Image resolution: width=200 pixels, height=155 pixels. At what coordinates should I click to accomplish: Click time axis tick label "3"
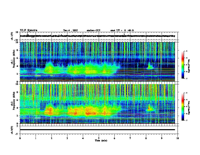(67, 138)
